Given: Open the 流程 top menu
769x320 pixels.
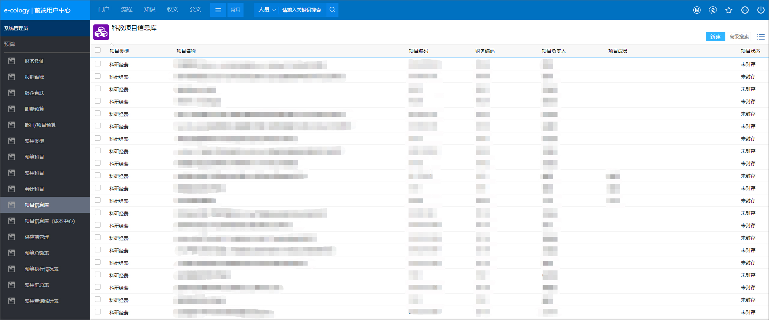Looking at the screenshot, I should point(127,9).
